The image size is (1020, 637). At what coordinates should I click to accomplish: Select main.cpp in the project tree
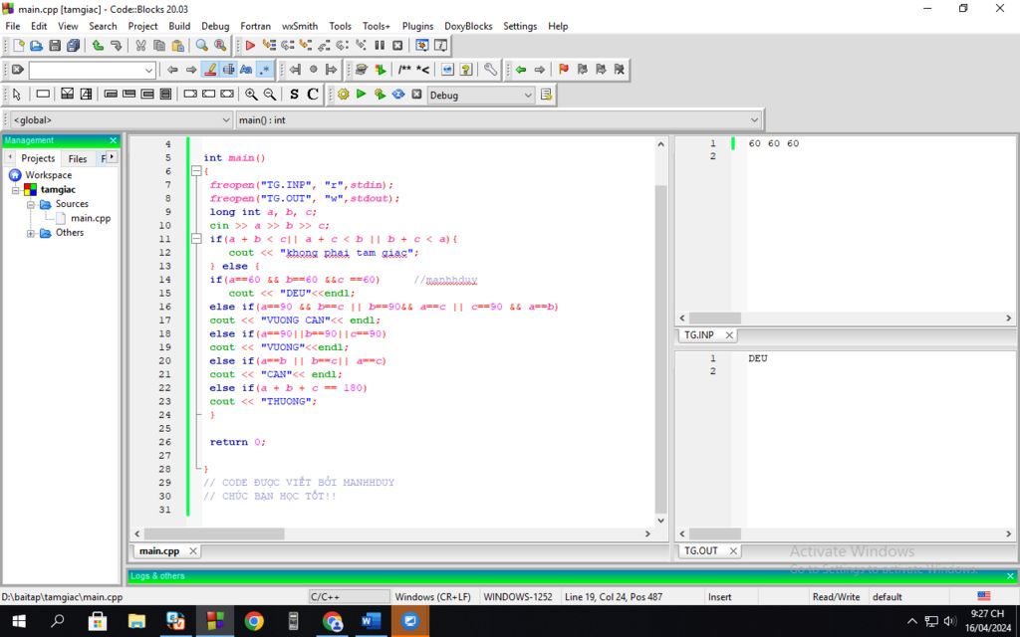click(91, 218)
